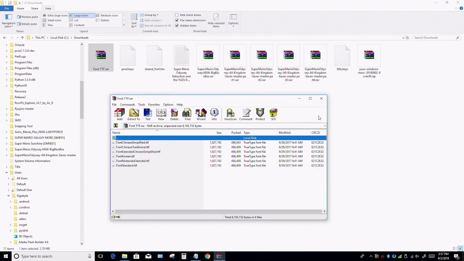
Task: Switch layout to Extra large icons
Action: tap(55, 15)
